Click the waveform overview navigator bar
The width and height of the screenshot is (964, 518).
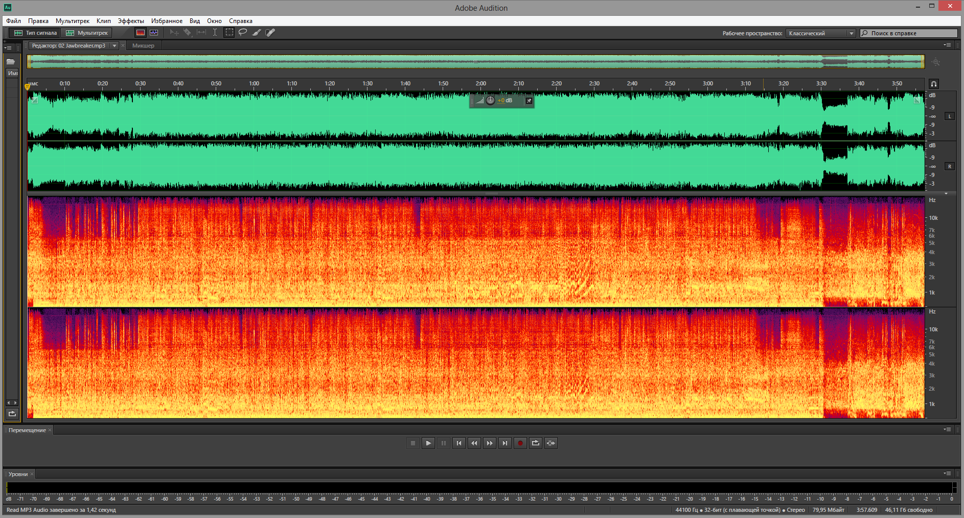tap(476, 62)
